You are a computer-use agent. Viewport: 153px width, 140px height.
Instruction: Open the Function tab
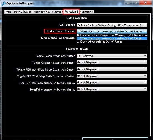point(57,12)
